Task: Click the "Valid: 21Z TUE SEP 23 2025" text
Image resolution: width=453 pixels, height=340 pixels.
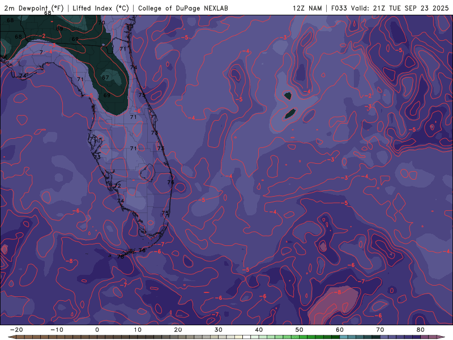Action: click(400, 8)
